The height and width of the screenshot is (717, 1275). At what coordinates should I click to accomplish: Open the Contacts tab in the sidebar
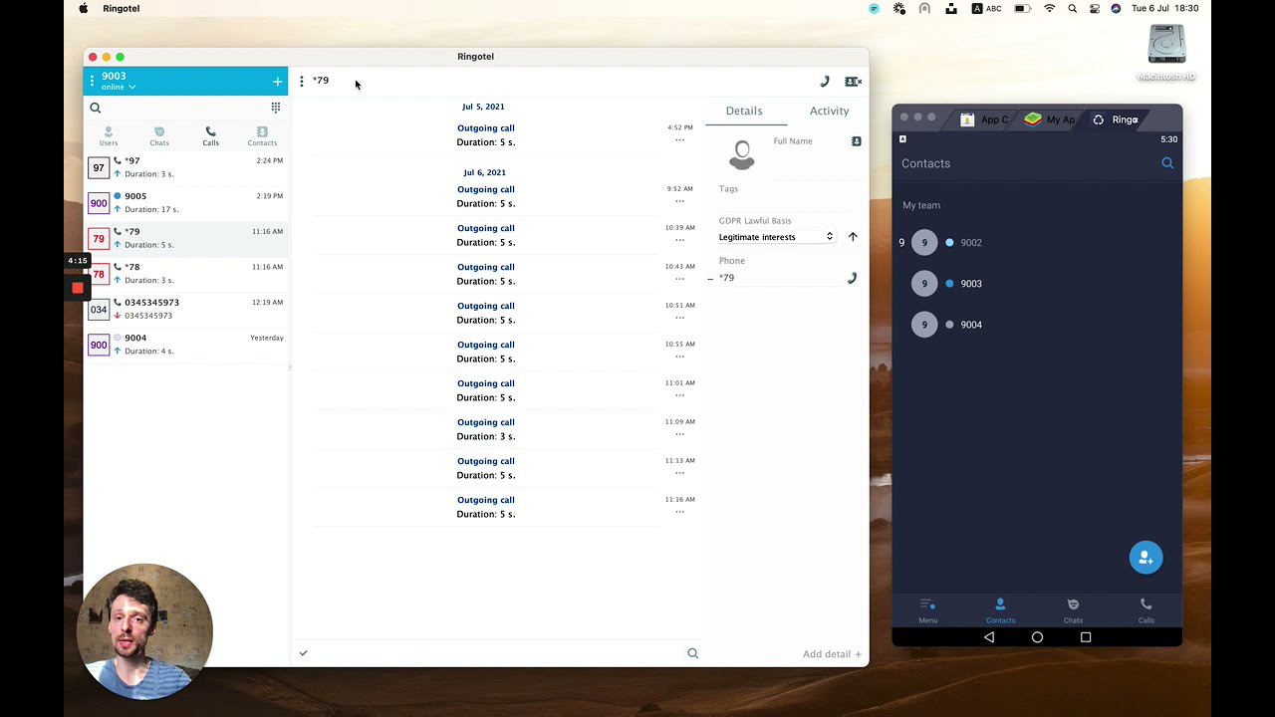(262, 136)
